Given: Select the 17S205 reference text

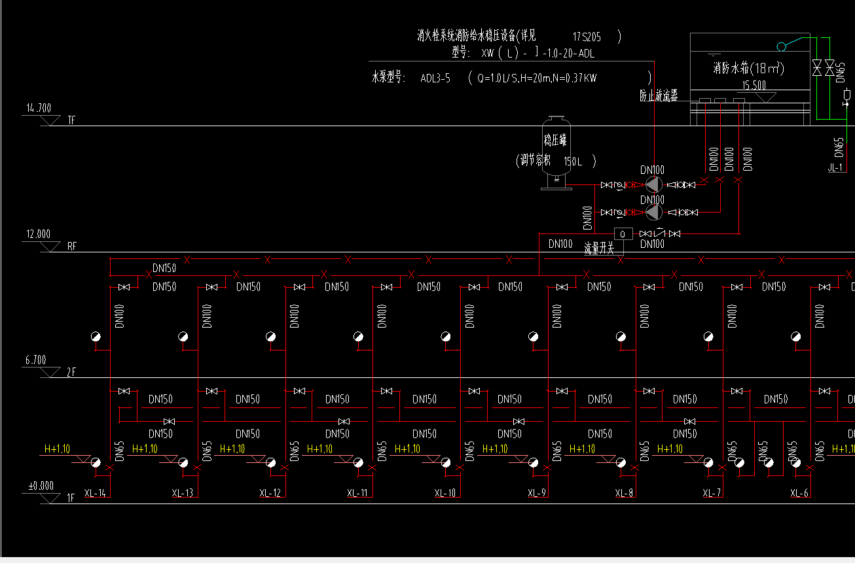Looking at the screenshot, I should [587, 37].
